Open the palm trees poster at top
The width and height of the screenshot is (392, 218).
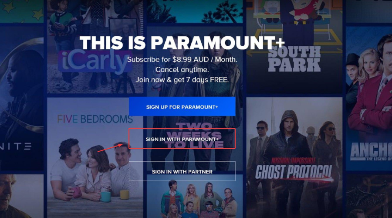point(195,11)
